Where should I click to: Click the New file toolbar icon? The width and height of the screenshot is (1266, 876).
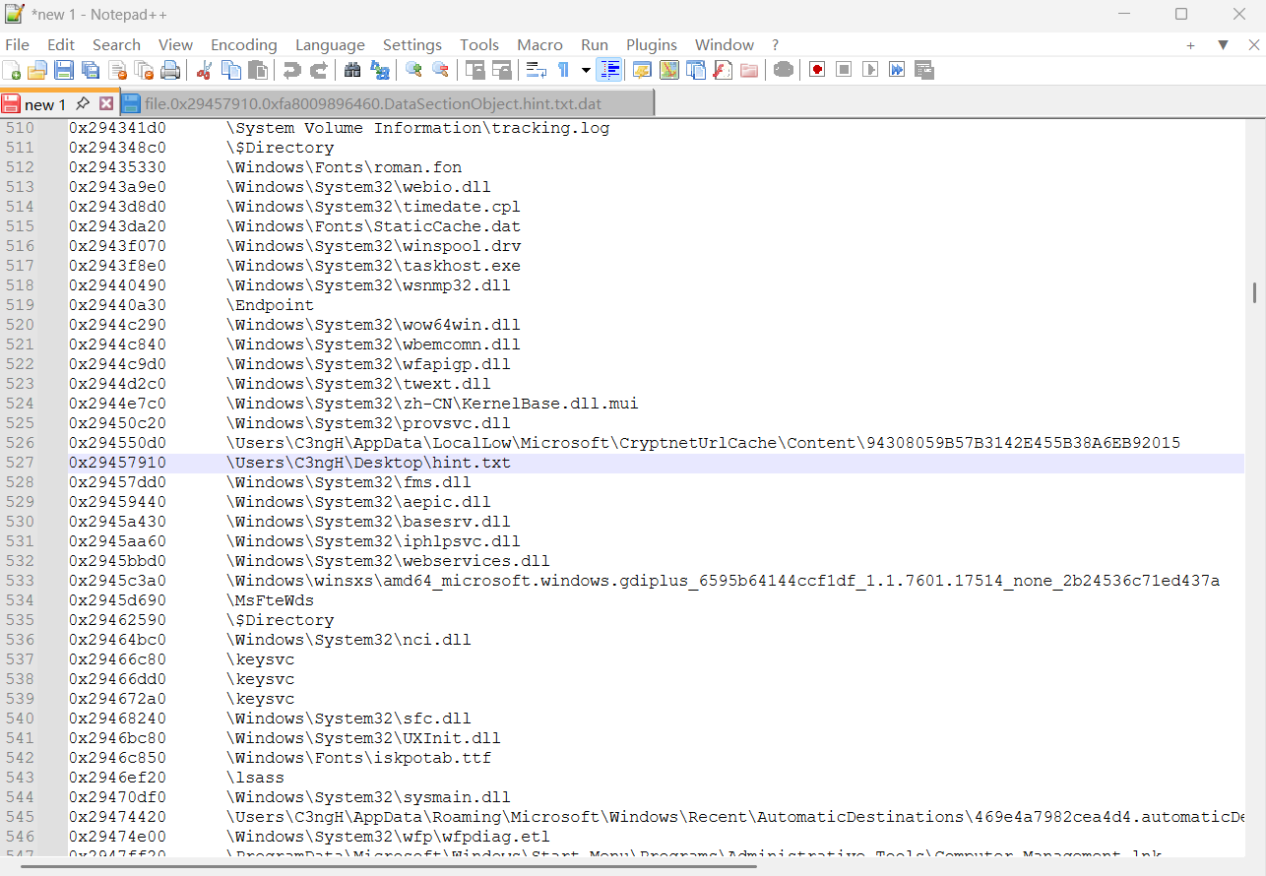(12, 70)
